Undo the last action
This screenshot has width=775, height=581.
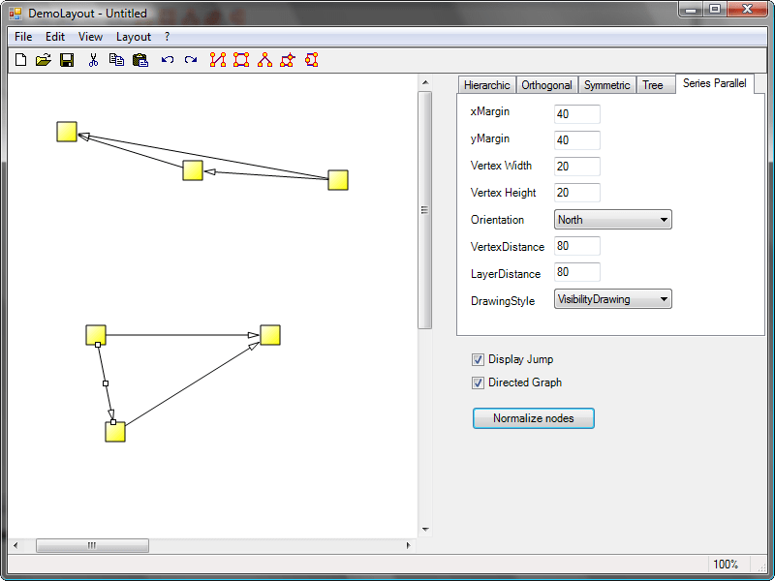[167, 60]
